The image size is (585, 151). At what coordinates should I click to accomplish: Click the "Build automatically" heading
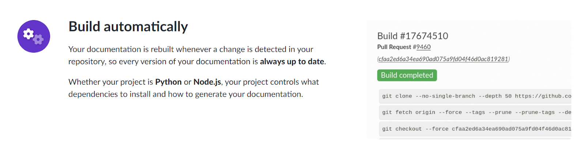point(128,27)
